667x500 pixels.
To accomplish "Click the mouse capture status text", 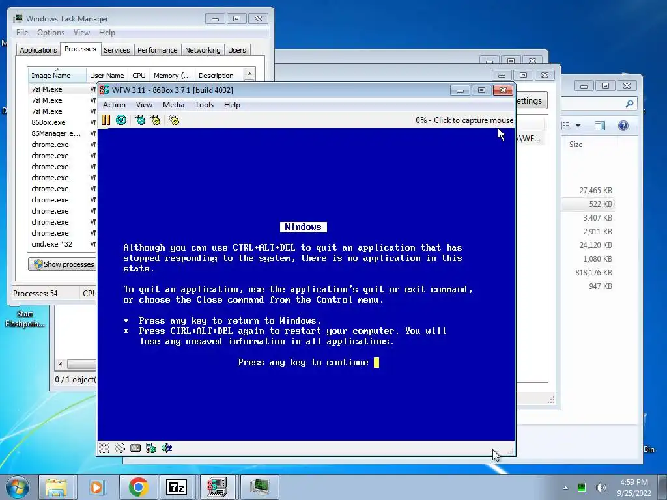I will coord(464,120).
